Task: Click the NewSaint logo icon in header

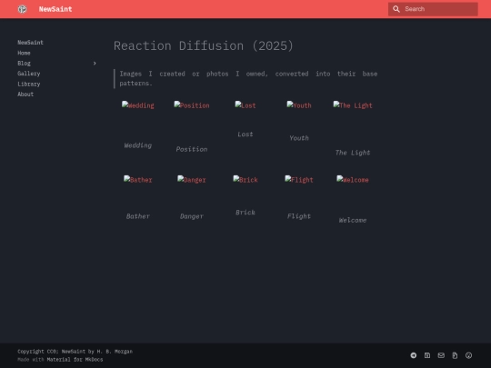Action: (22, 9)
